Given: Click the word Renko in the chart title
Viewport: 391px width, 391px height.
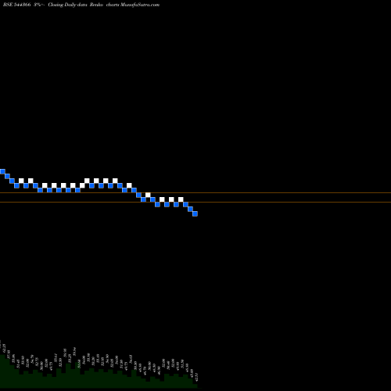Looking at the screenshot, I should coord(97,5).
